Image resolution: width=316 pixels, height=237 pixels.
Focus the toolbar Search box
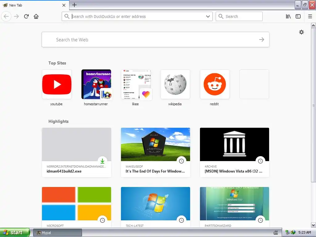pos(239,16)
